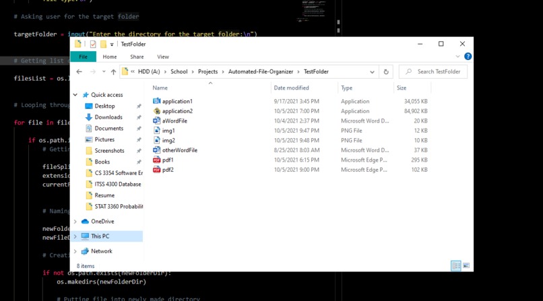Click the Desktop icon in Quick access
Image resolution: width=543 pixels, height=301 pixels.
coord(89,106)
